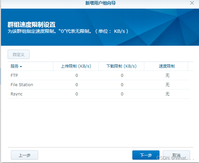Close the 新增用户组向导 dialog
Viewport: 199px width, 163px height.
click(192, 3)
